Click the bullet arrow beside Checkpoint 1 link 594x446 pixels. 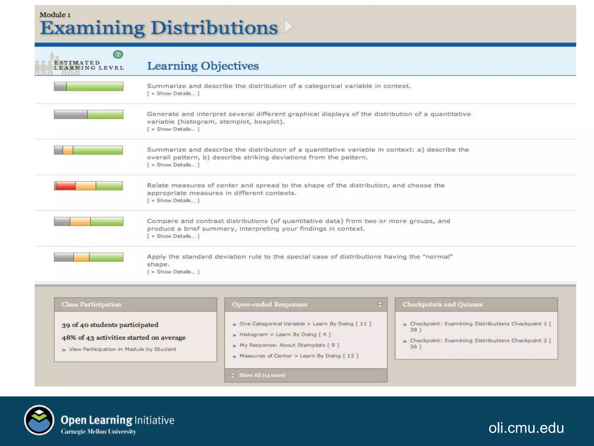(405, 324)
